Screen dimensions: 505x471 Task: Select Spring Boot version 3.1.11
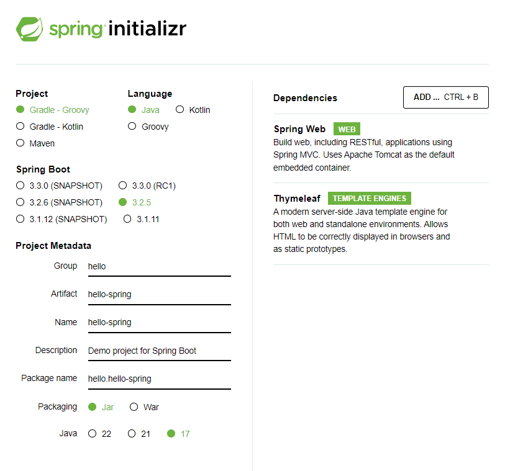(x=142, y=219)
